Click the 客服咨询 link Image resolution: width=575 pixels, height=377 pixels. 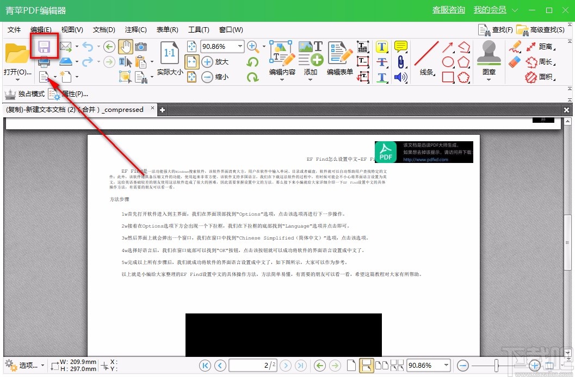[448, 10]
